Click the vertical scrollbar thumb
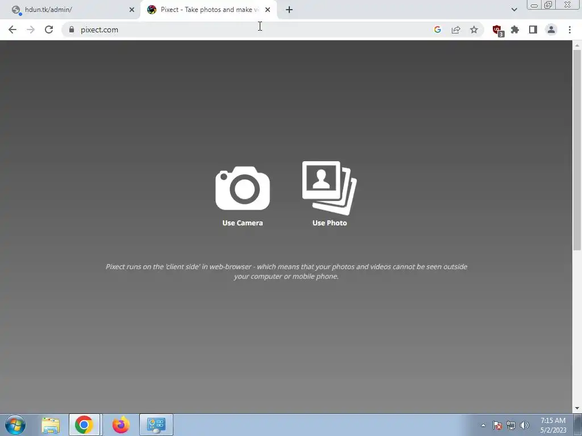The width and height of the screenshot is (582, 436). pyautogui.click(x=577, y=150)
